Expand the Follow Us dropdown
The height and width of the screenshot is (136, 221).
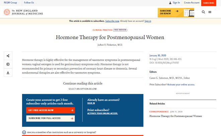(30, 3)
